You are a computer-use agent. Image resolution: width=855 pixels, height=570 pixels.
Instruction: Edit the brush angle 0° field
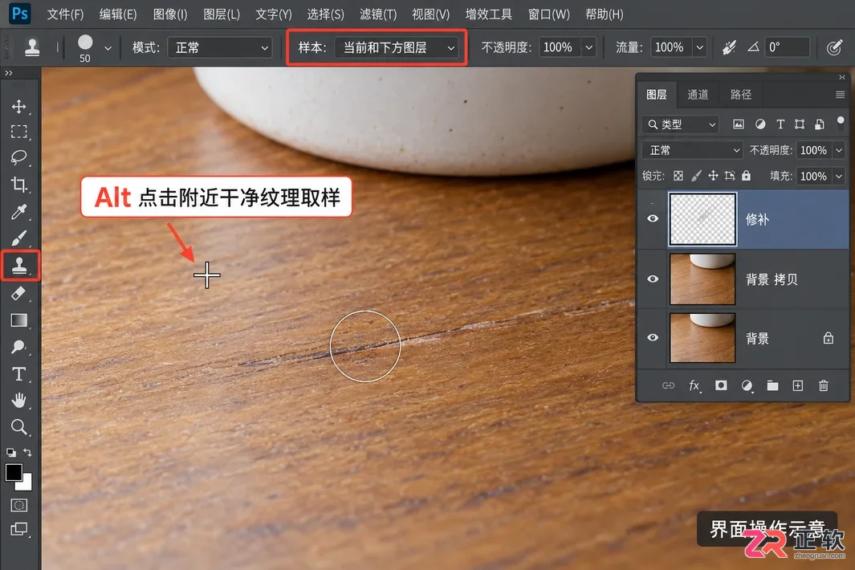point(787,47)
